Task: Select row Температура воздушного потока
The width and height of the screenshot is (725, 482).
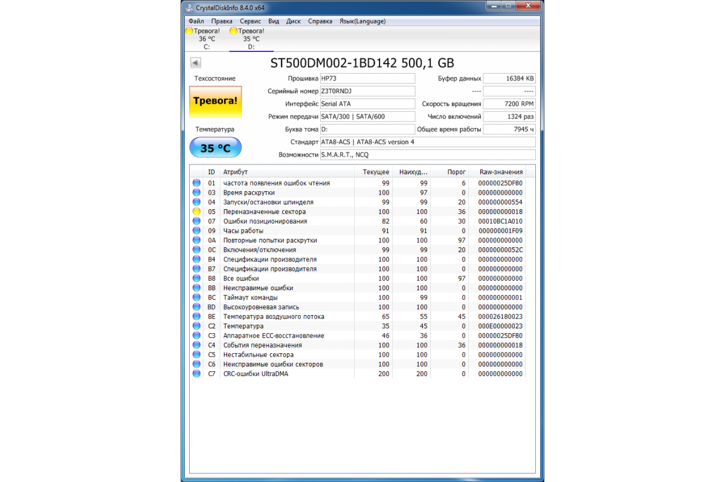Action: coord(358,316)
